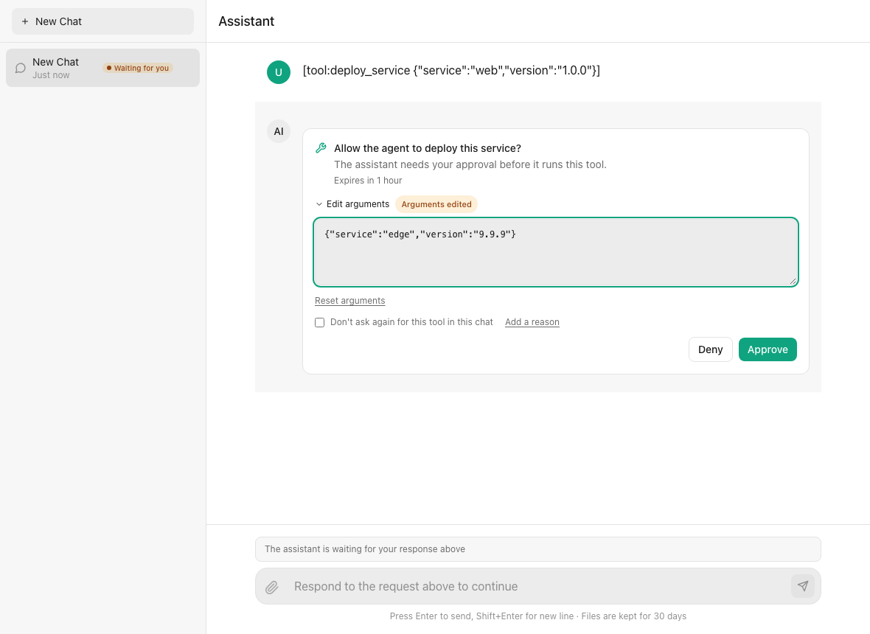Collapse the Edit arguments section
870x634 pixels.
tap(352, 204)
